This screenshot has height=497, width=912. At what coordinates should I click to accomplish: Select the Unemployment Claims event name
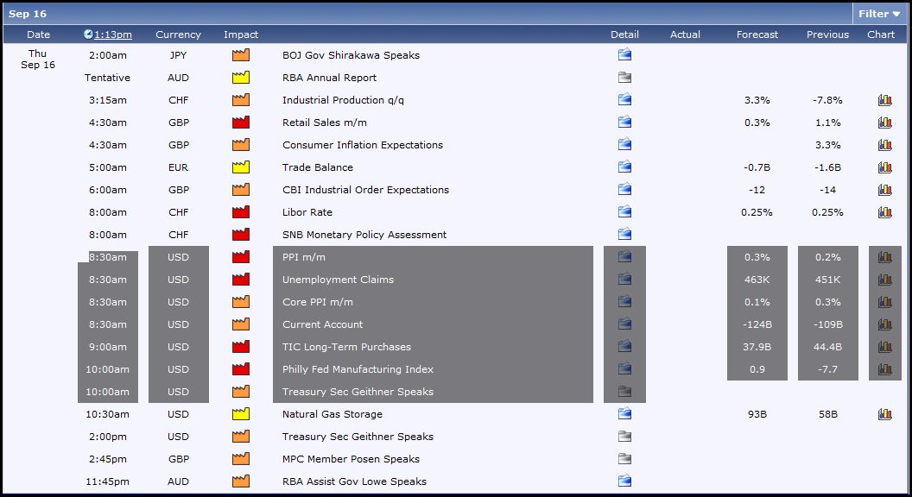[338, 280]
